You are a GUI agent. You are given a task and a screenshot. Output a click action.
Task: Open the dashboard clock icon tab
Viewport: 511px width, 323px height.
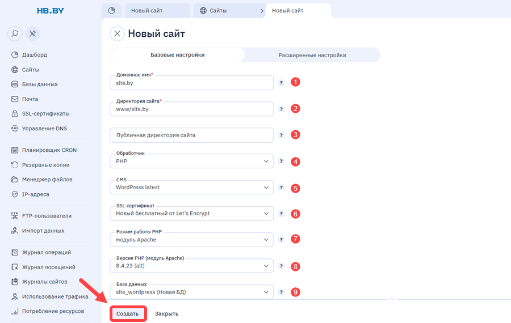111,10
